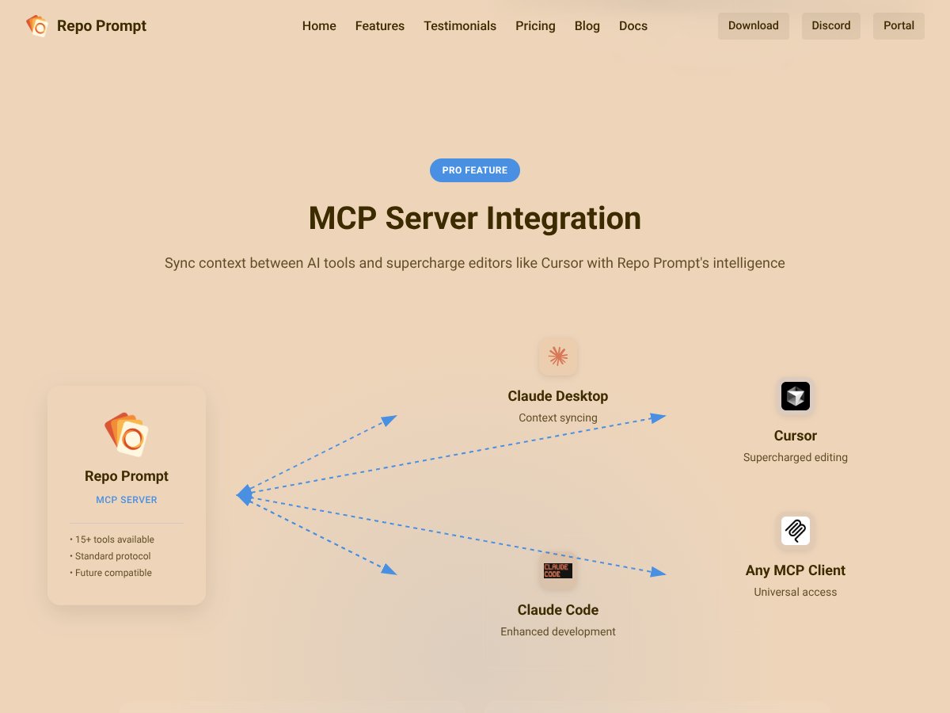Click the Repo Prompt icon on the server card
Screen dimensions: 950x713
127,434
